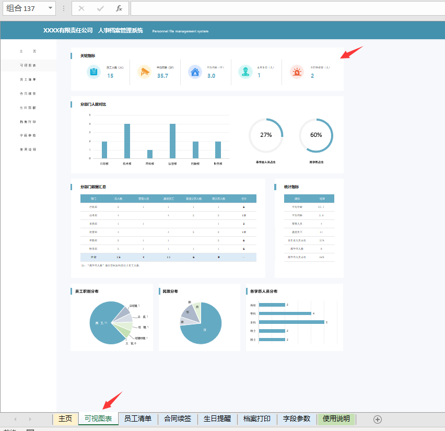Click the formula bar confirm checkmark icon

(100, 8)
